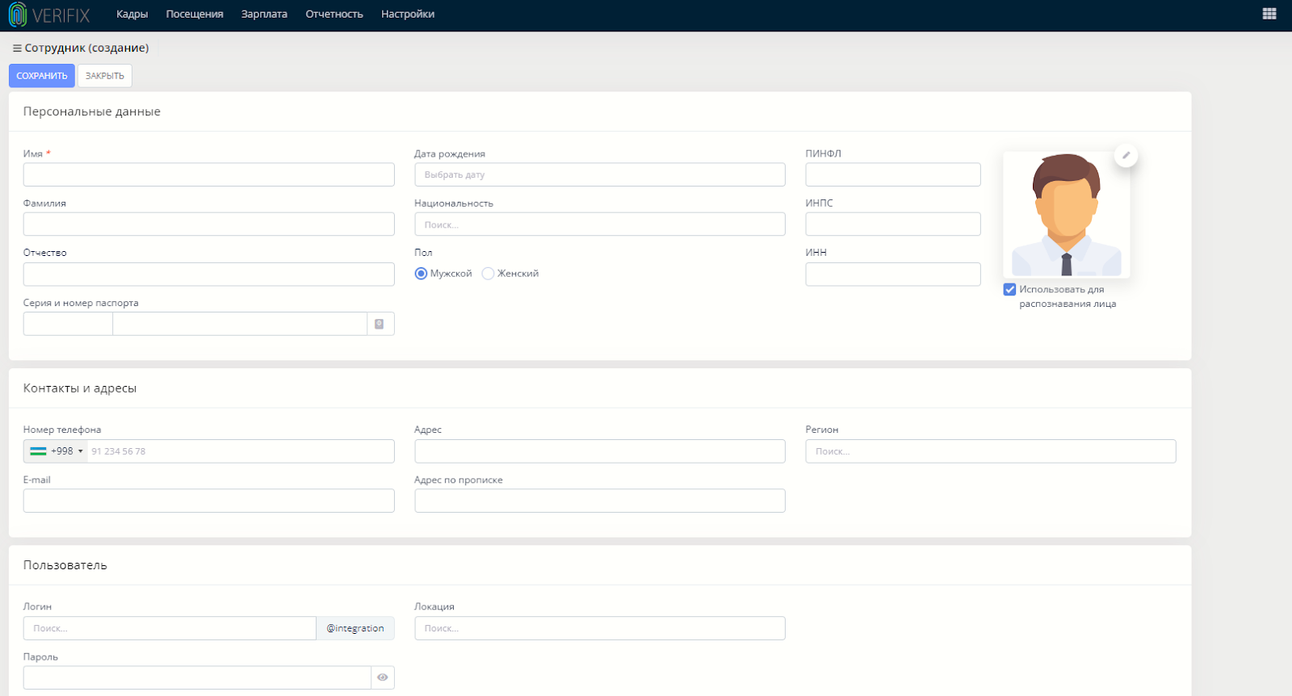The height and width of the screenshot is (696, 1292).
Task: Click the E-mail input field
Action: coord(209,501)
